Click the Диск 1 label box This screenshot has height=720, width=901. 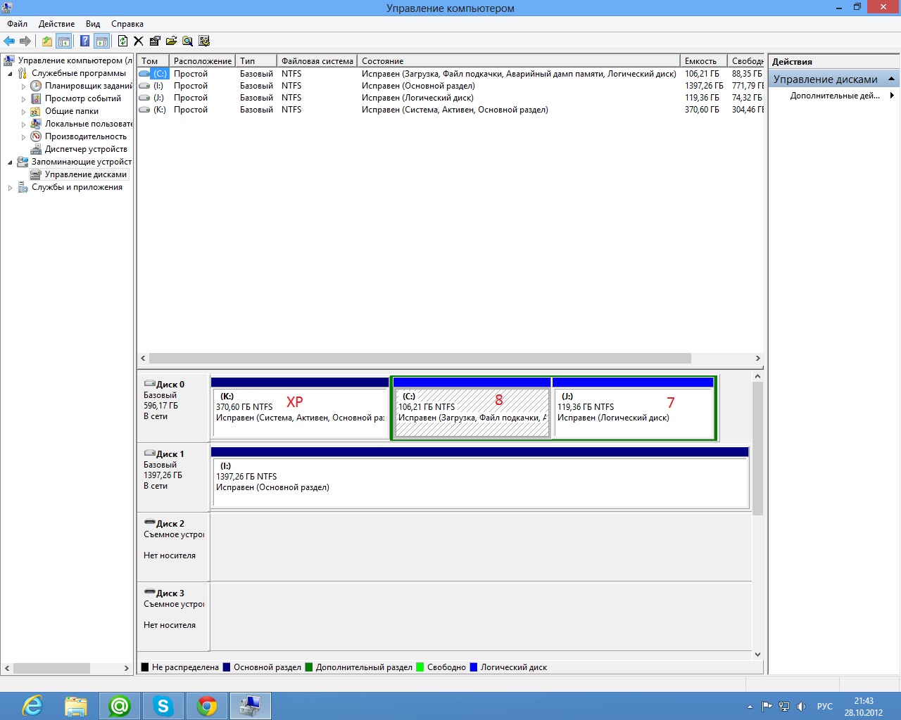point(173,476)
